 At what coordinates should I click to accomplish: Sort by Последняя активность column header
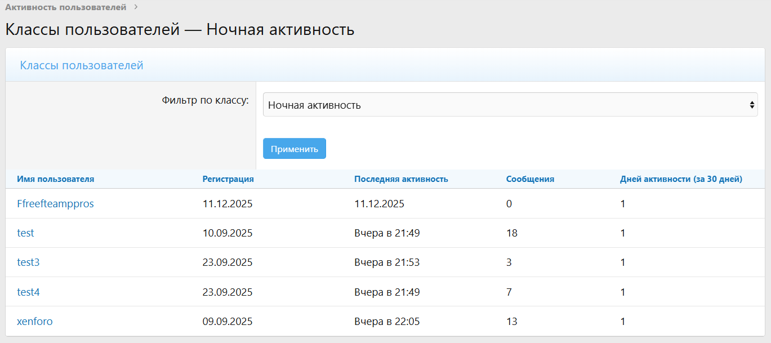click(401, 179)
